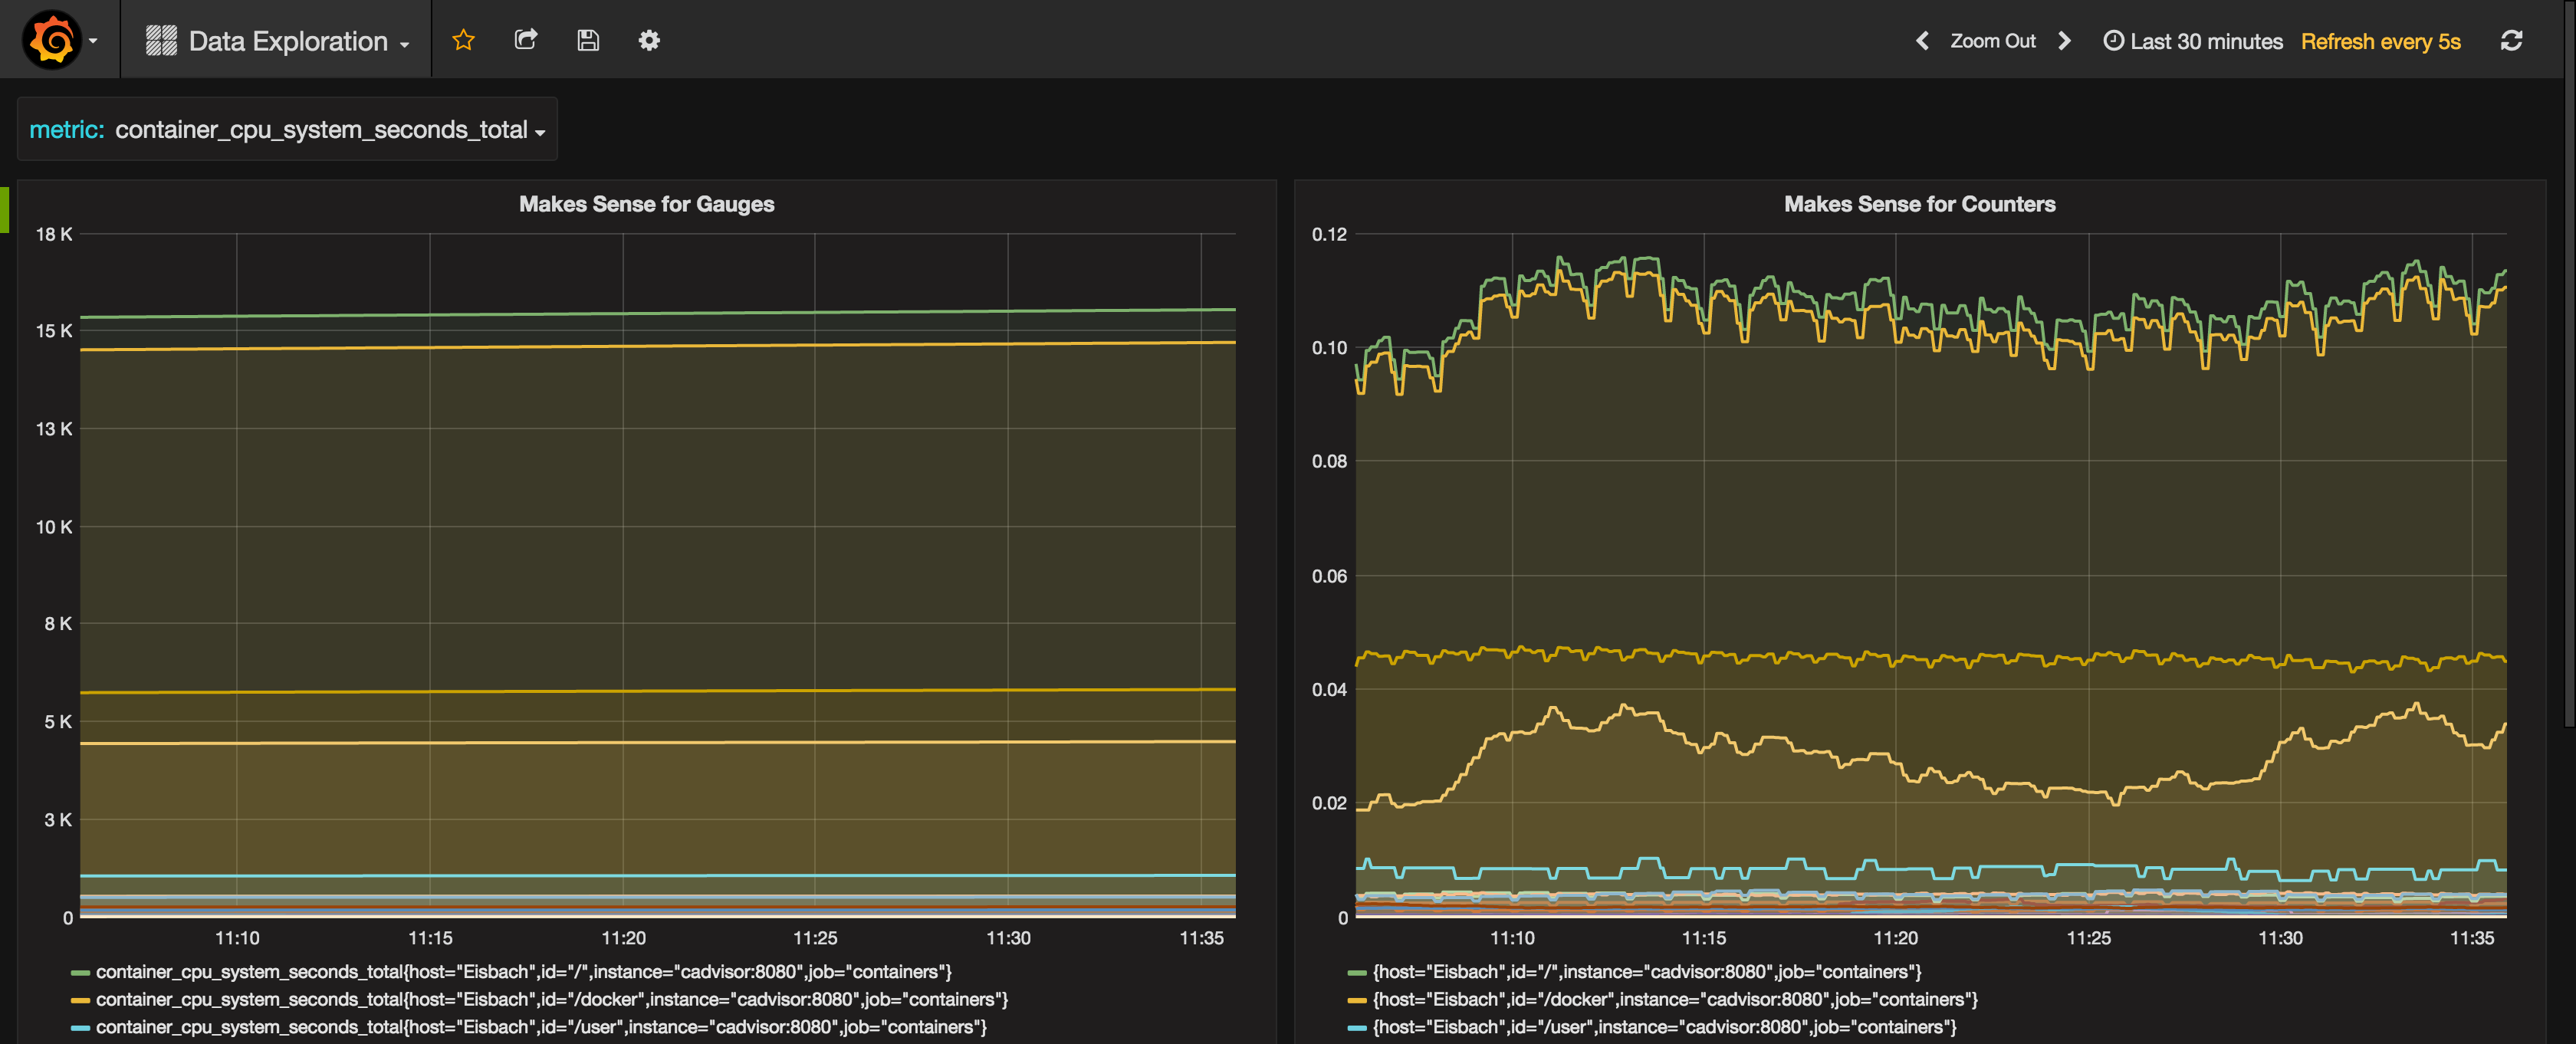
Task: Shift time range back with left chevron
Action: [1921, 41]
